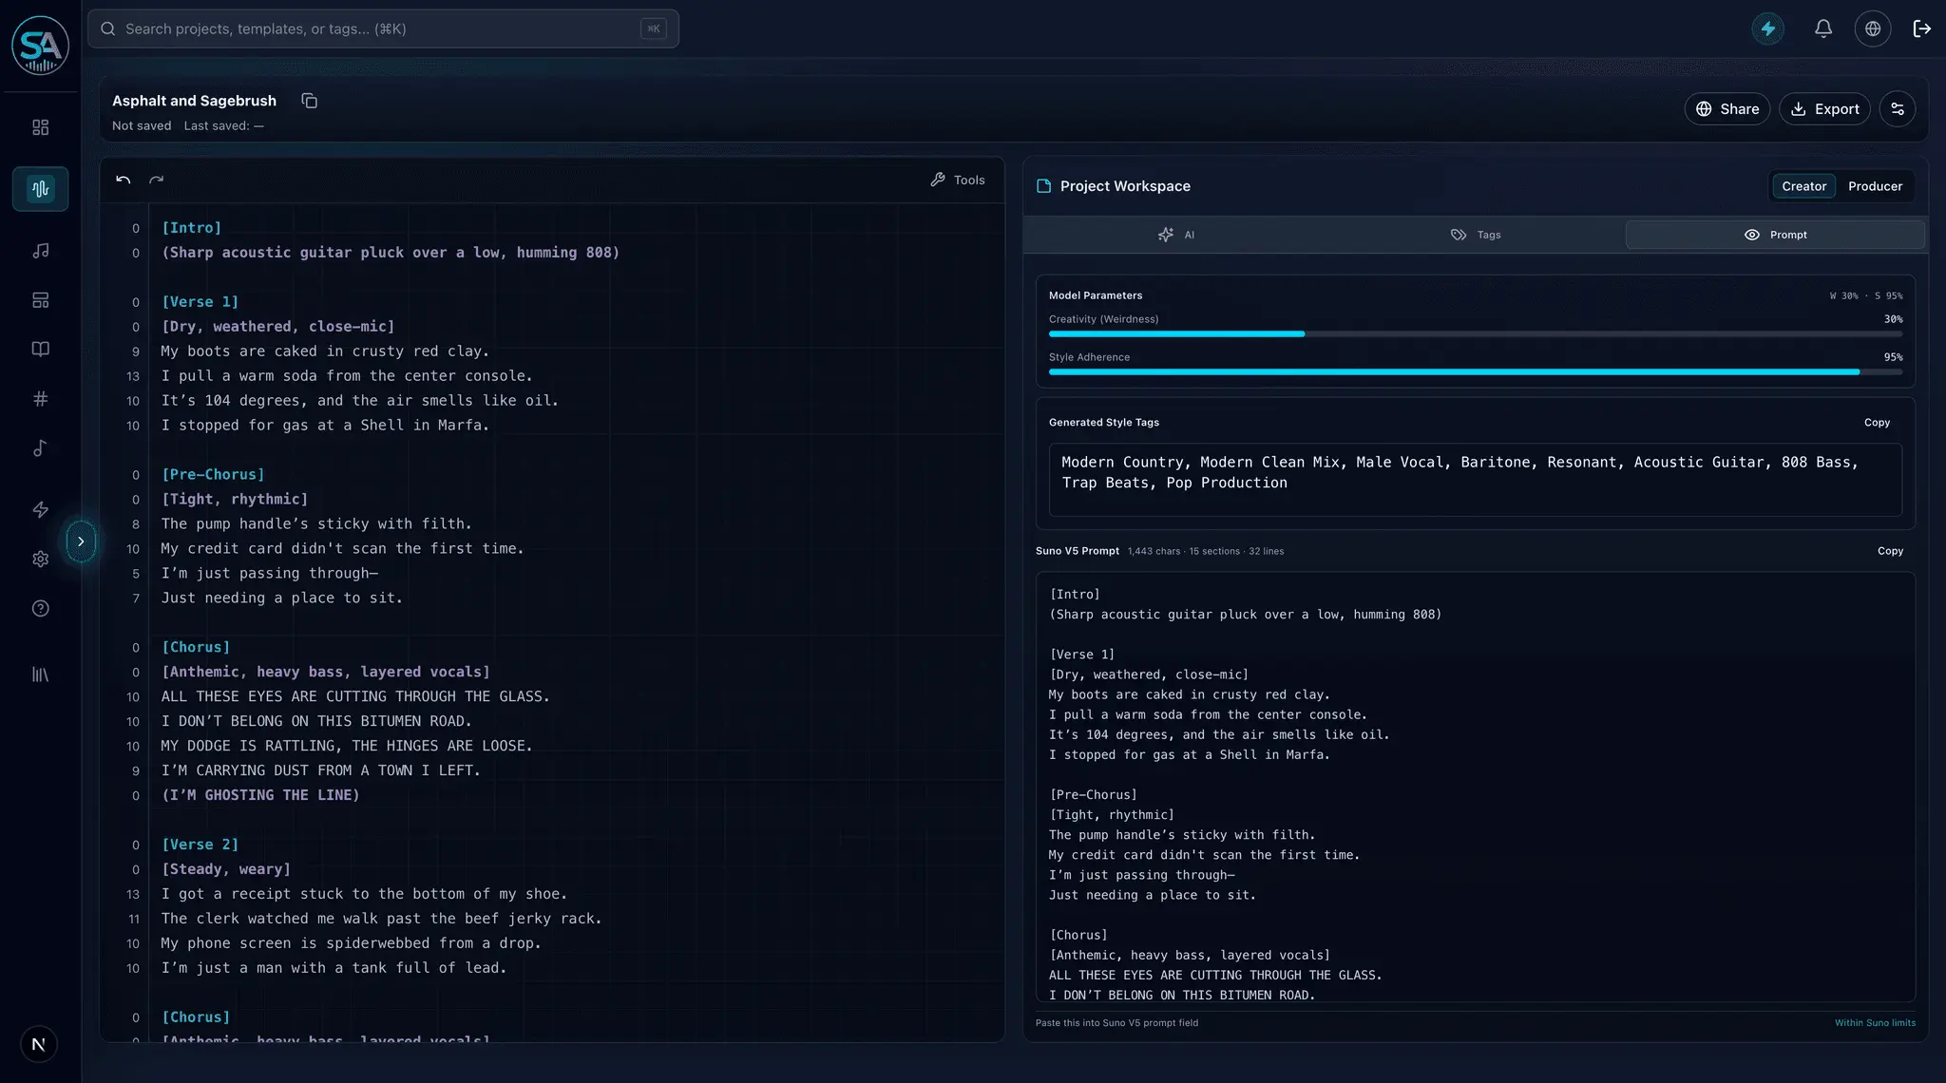Click editor line "(I'M GHOSTING THE LINE)"
The height and width of the screenshot is (1083, 1946).
(x=260, y=795)
